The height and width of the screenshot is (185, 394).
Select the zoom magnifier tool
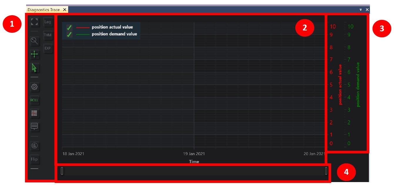(34, 41)
